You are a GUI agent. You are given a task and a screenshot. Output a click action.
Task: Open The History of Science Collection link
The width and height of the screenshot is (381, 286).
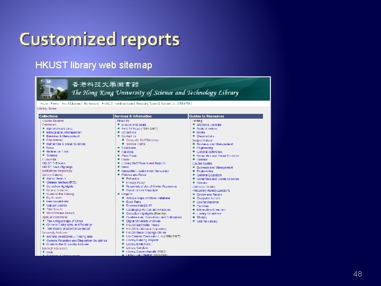[x=68, y=229]
